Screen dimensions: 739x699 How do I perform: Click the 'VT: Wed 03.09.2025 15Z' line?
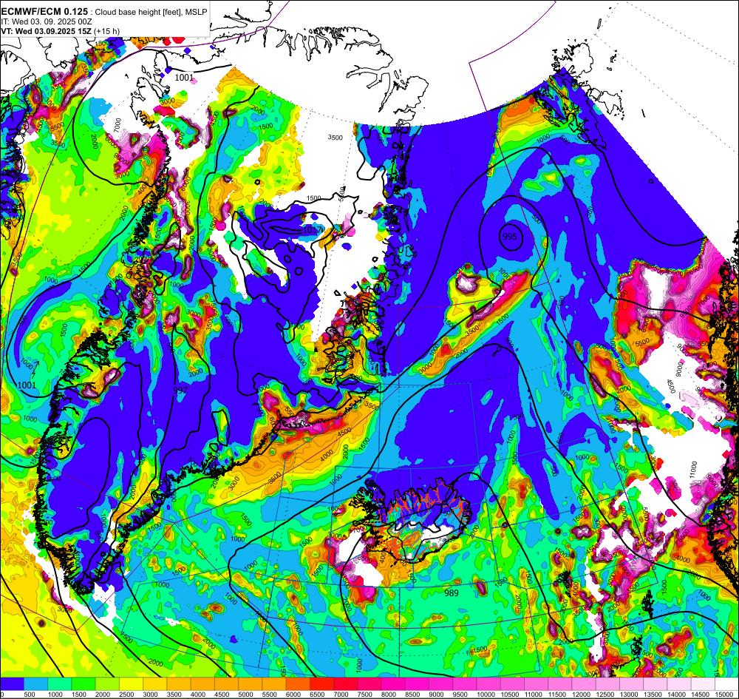[x=46, y=31]
